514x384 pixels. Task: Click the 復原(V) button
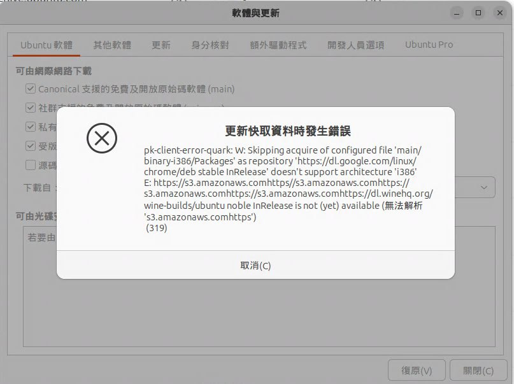[417, 371]
